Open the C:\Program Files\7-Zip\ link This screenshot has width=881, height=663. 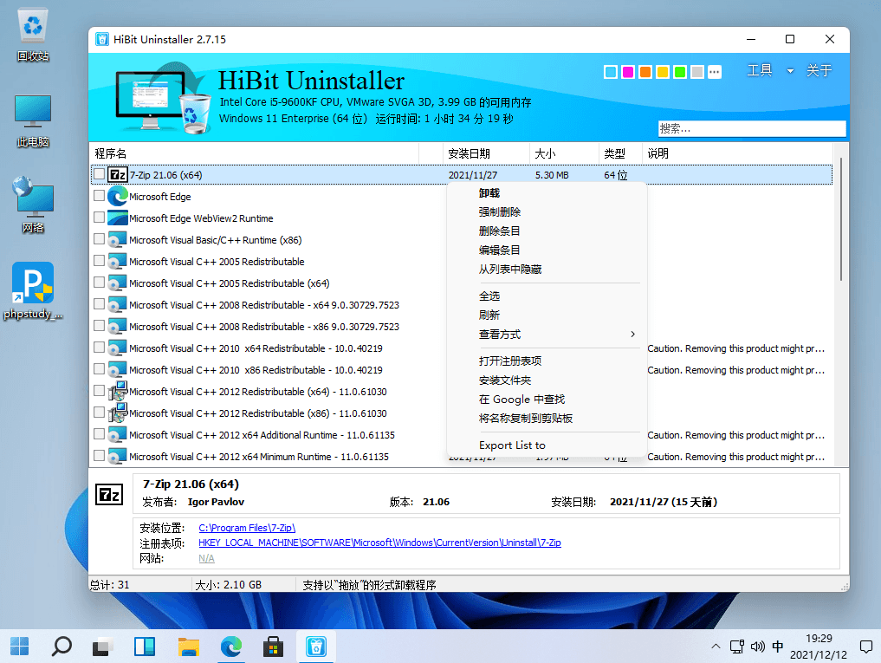tap(247, 528)
